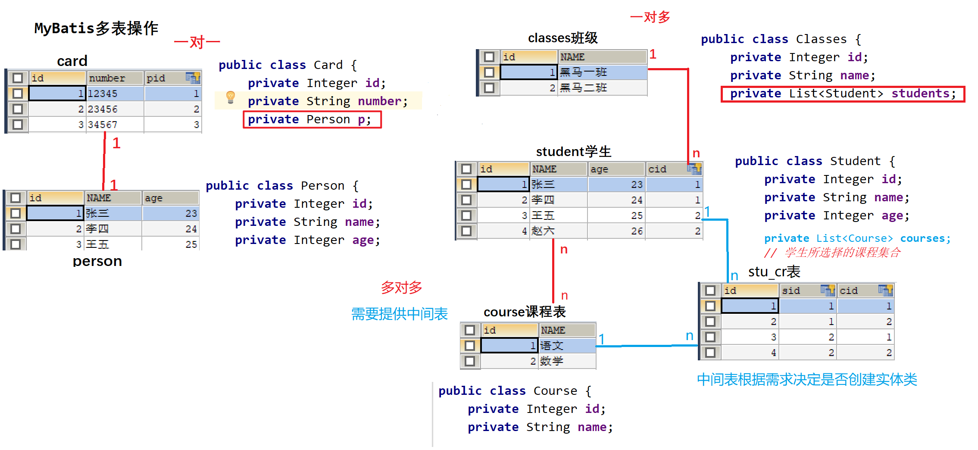Click the 'classes班级' table title

click(563, 38)
